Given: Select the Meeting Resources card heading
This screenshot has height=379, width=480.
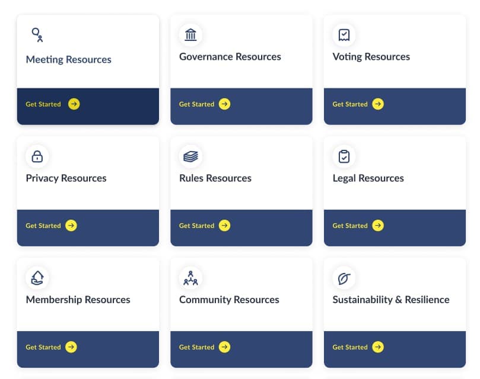Looking at the screenshot, I should tap(68, 60).
